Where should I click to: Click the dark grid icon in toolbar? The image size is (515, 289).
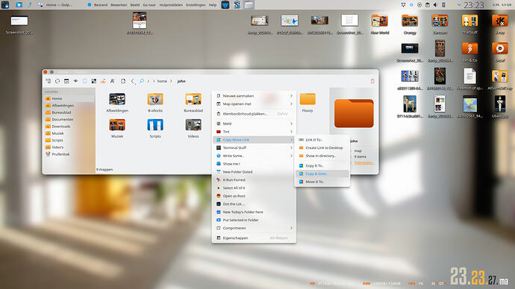94,81
